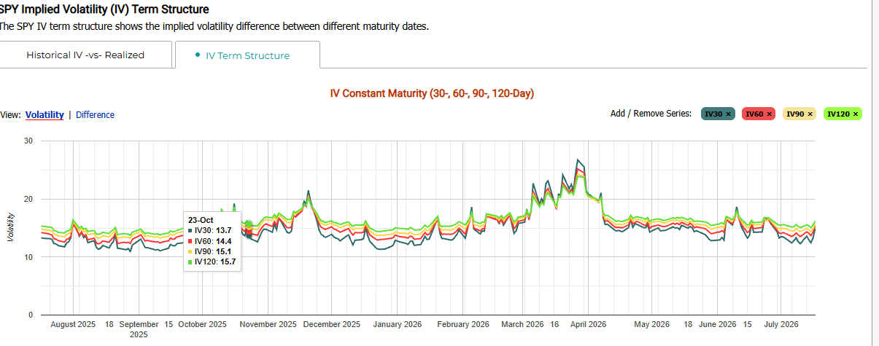This screenshot has height=346, width=879.
Task: Click the 'Add / Remove Series:' label
Action: pos(651,114)
